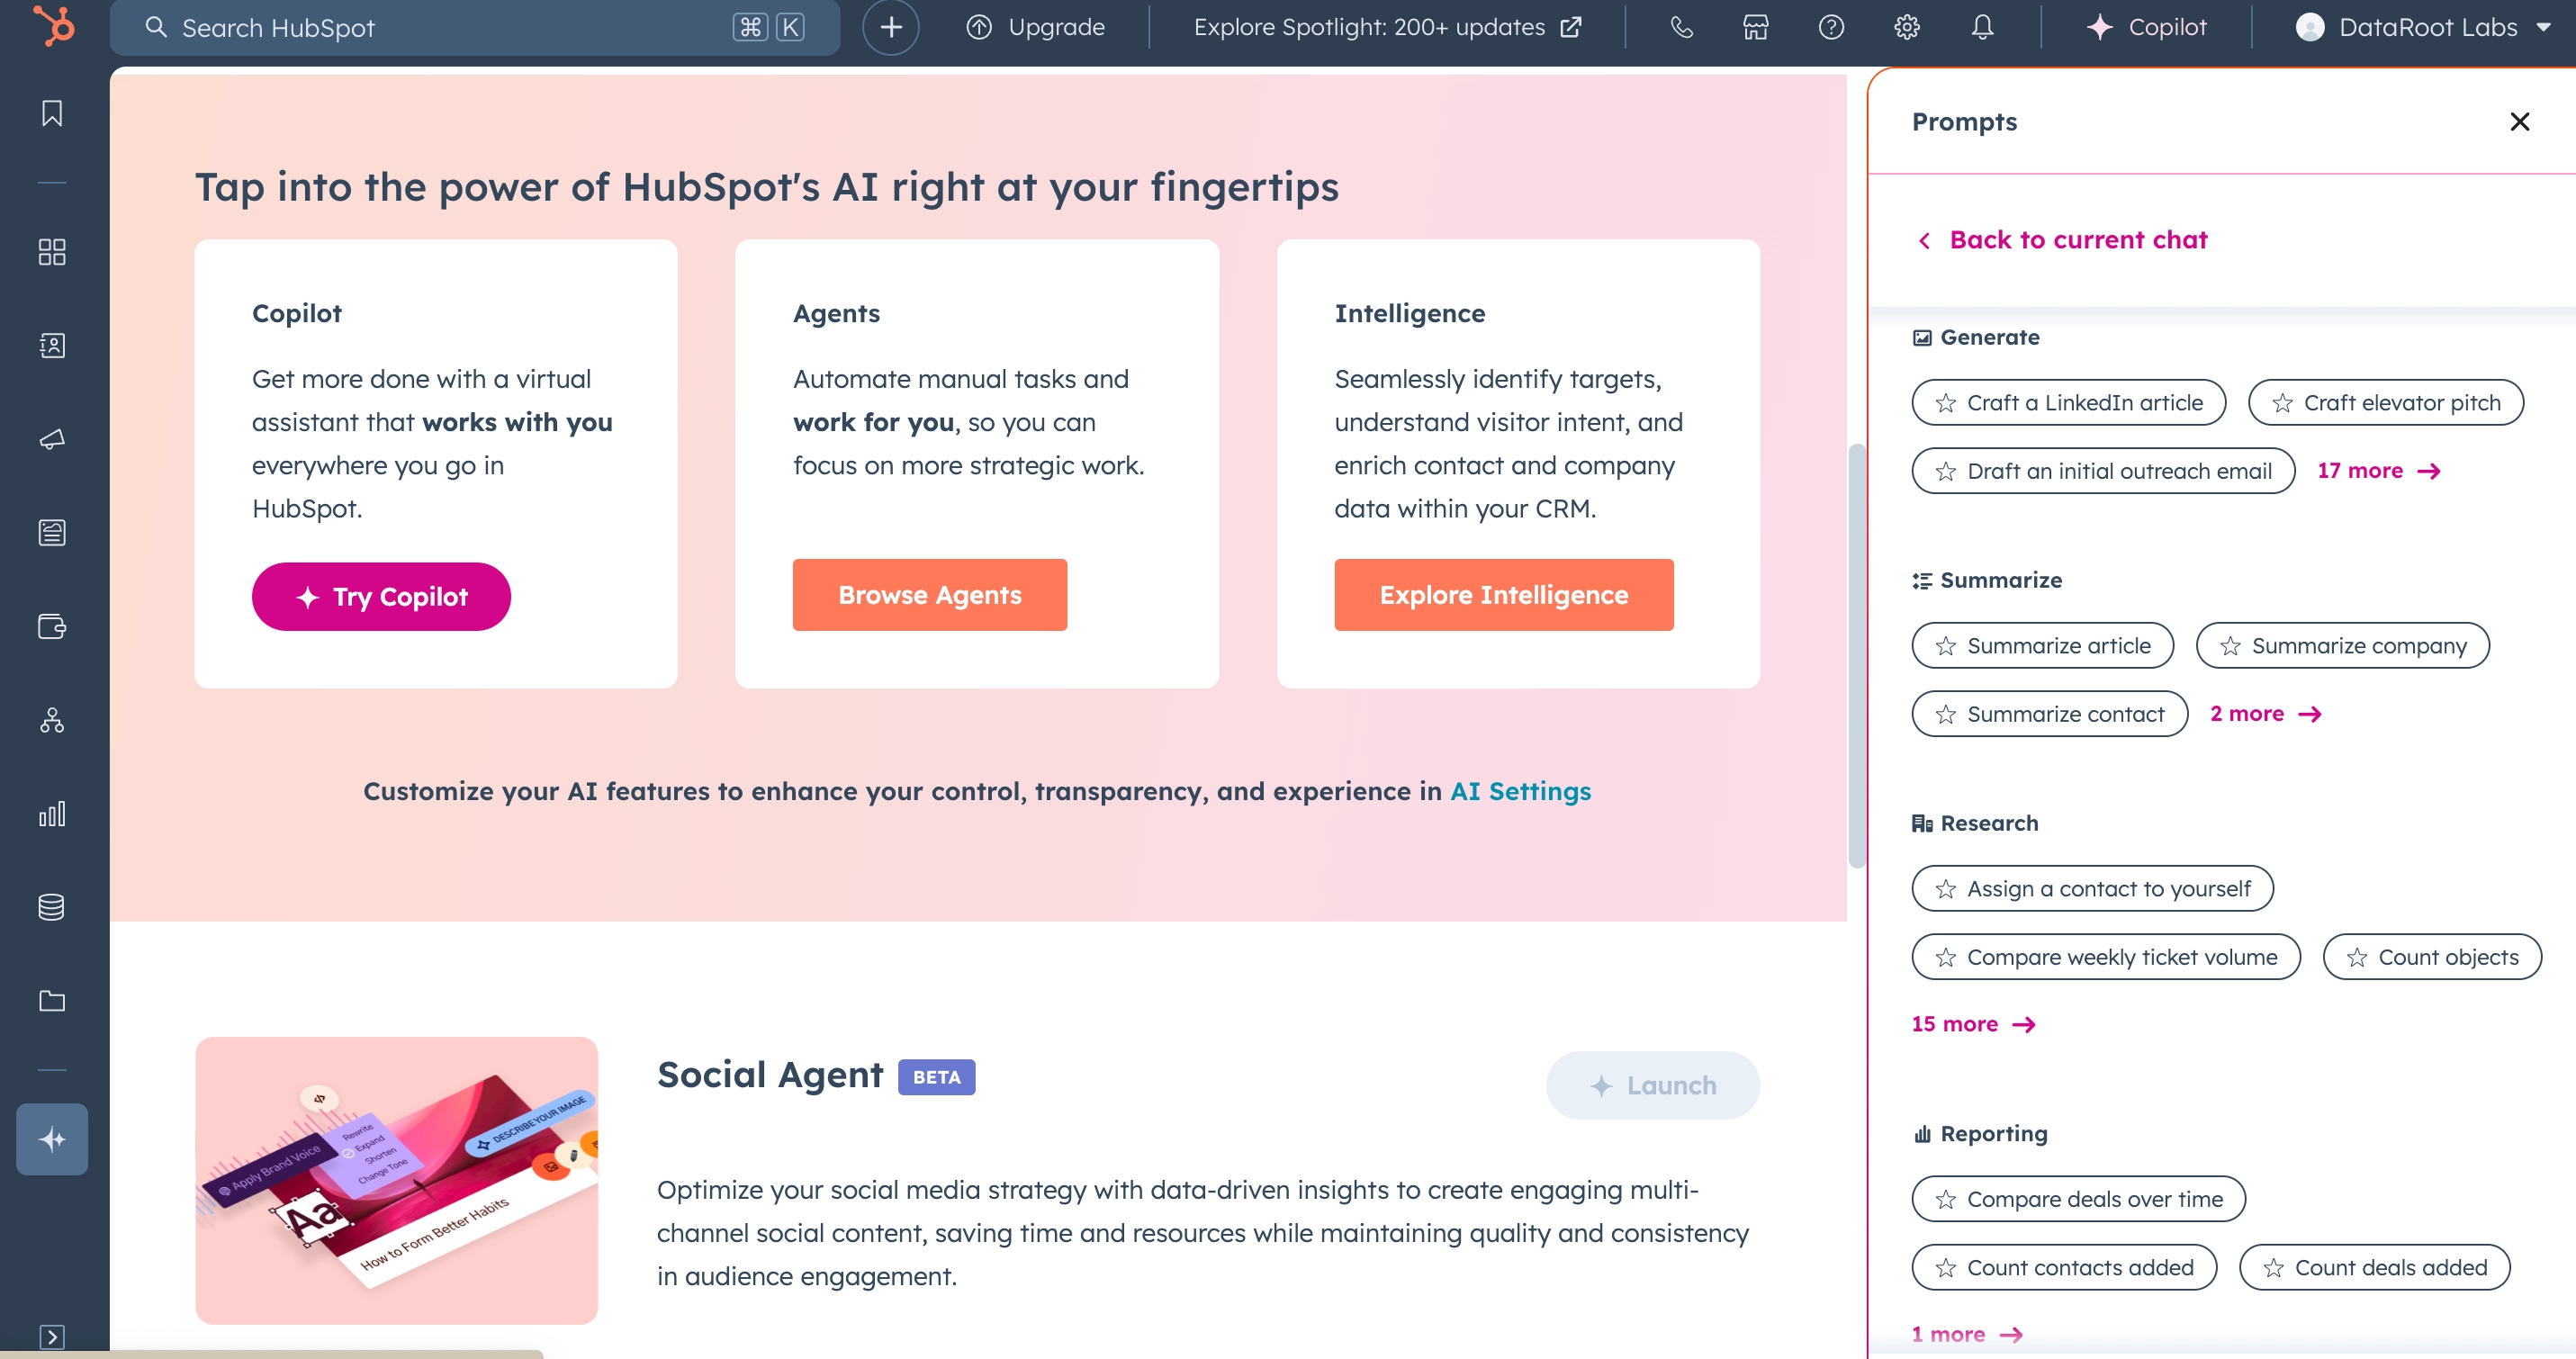Launch the Social Agent beta
This screenshot has width=2576, height=1359.
click(1649, 1084)
